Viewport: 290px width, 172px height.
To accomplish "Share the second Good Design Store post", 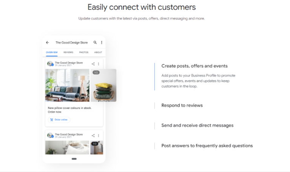I will (x=93, y=136).
